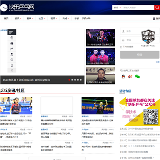Screen dimensions: 160x160
Task: Click the gift box icon in floating sidebar
Action: (x=12, y=38)
